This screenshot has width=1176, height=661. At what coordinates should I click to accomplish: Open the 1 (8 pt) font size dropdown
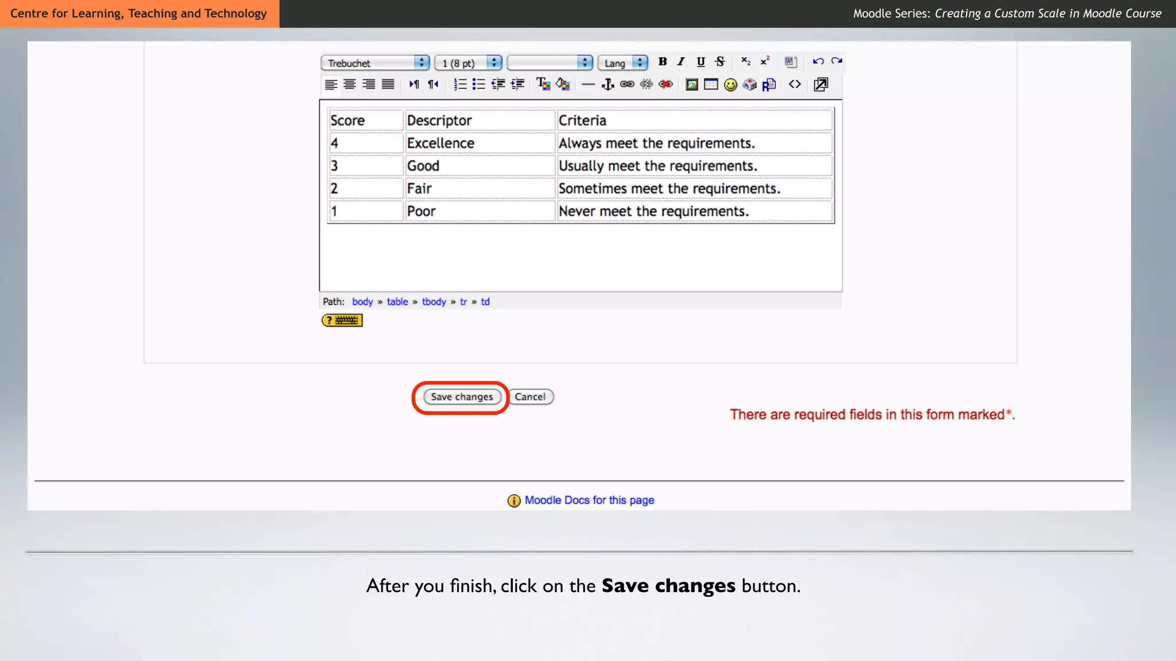point(468,63)
